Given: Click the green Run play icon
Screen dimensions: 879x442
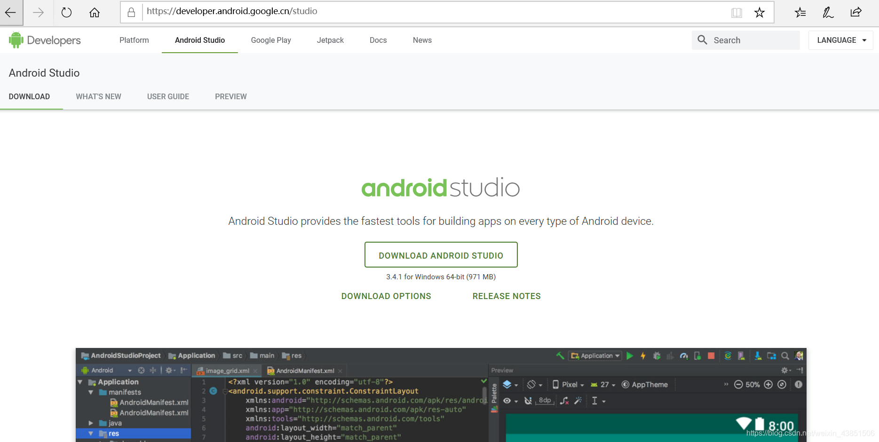Looking at the screenshot, I should point(630,356).
